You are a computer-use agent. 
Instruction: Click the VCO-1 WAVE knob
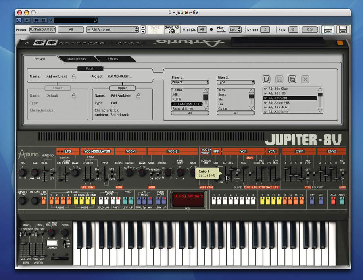[x=142, y=172]
